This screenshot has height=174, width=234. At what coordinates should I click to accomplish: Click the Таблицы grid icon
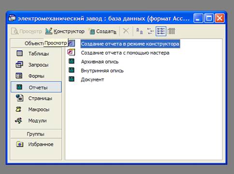(19, 53)
